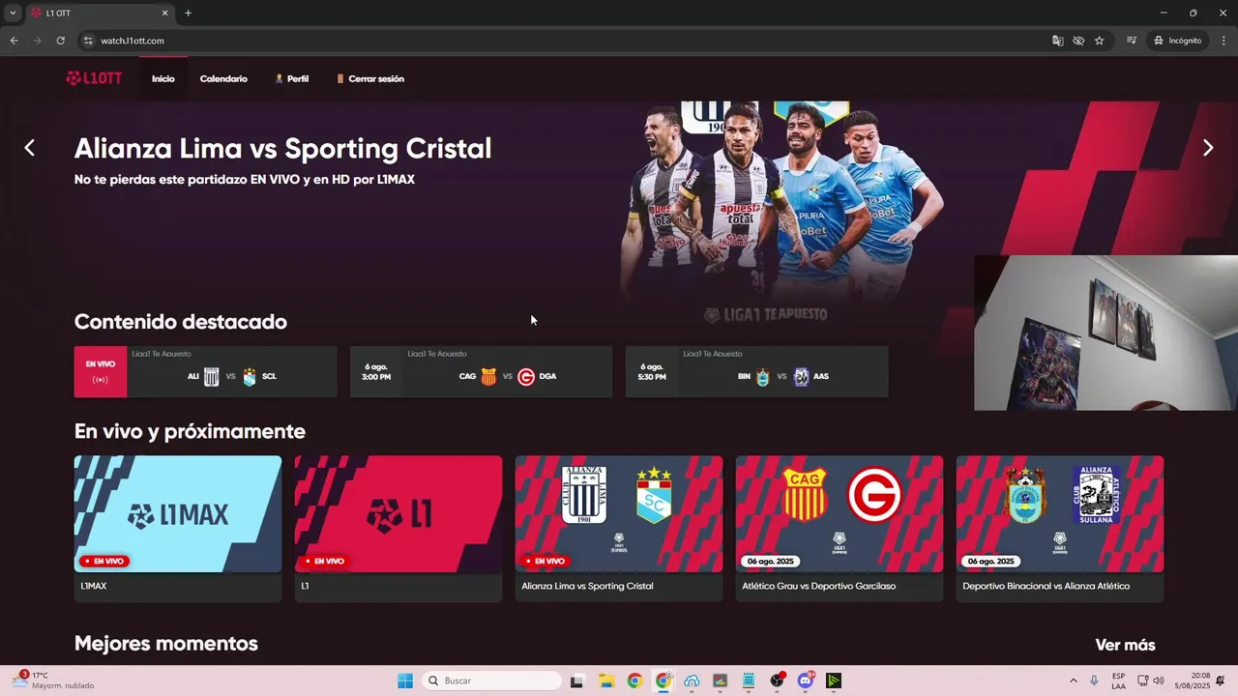Reload the page with the refresh icon
Image resolution: width=1238 pixels, height=696 pixels.
pos(60,41)
